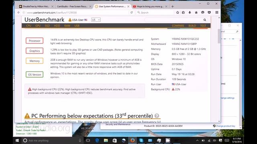
Task: Open the HDD menu item
Action: [57, 26]
